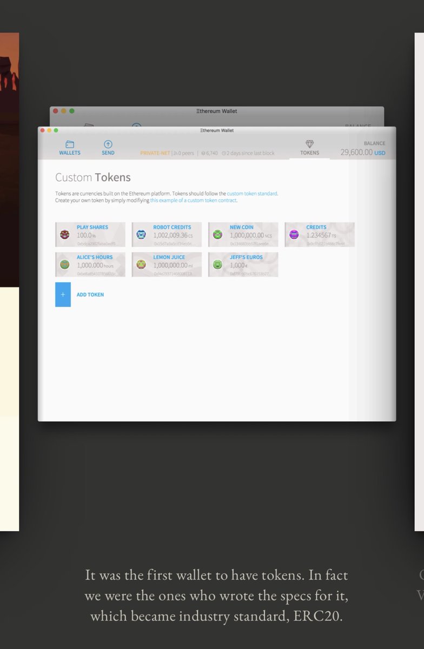Click the Play Shares token icon
Screen dimensions: 424x649
click(65, 235)
